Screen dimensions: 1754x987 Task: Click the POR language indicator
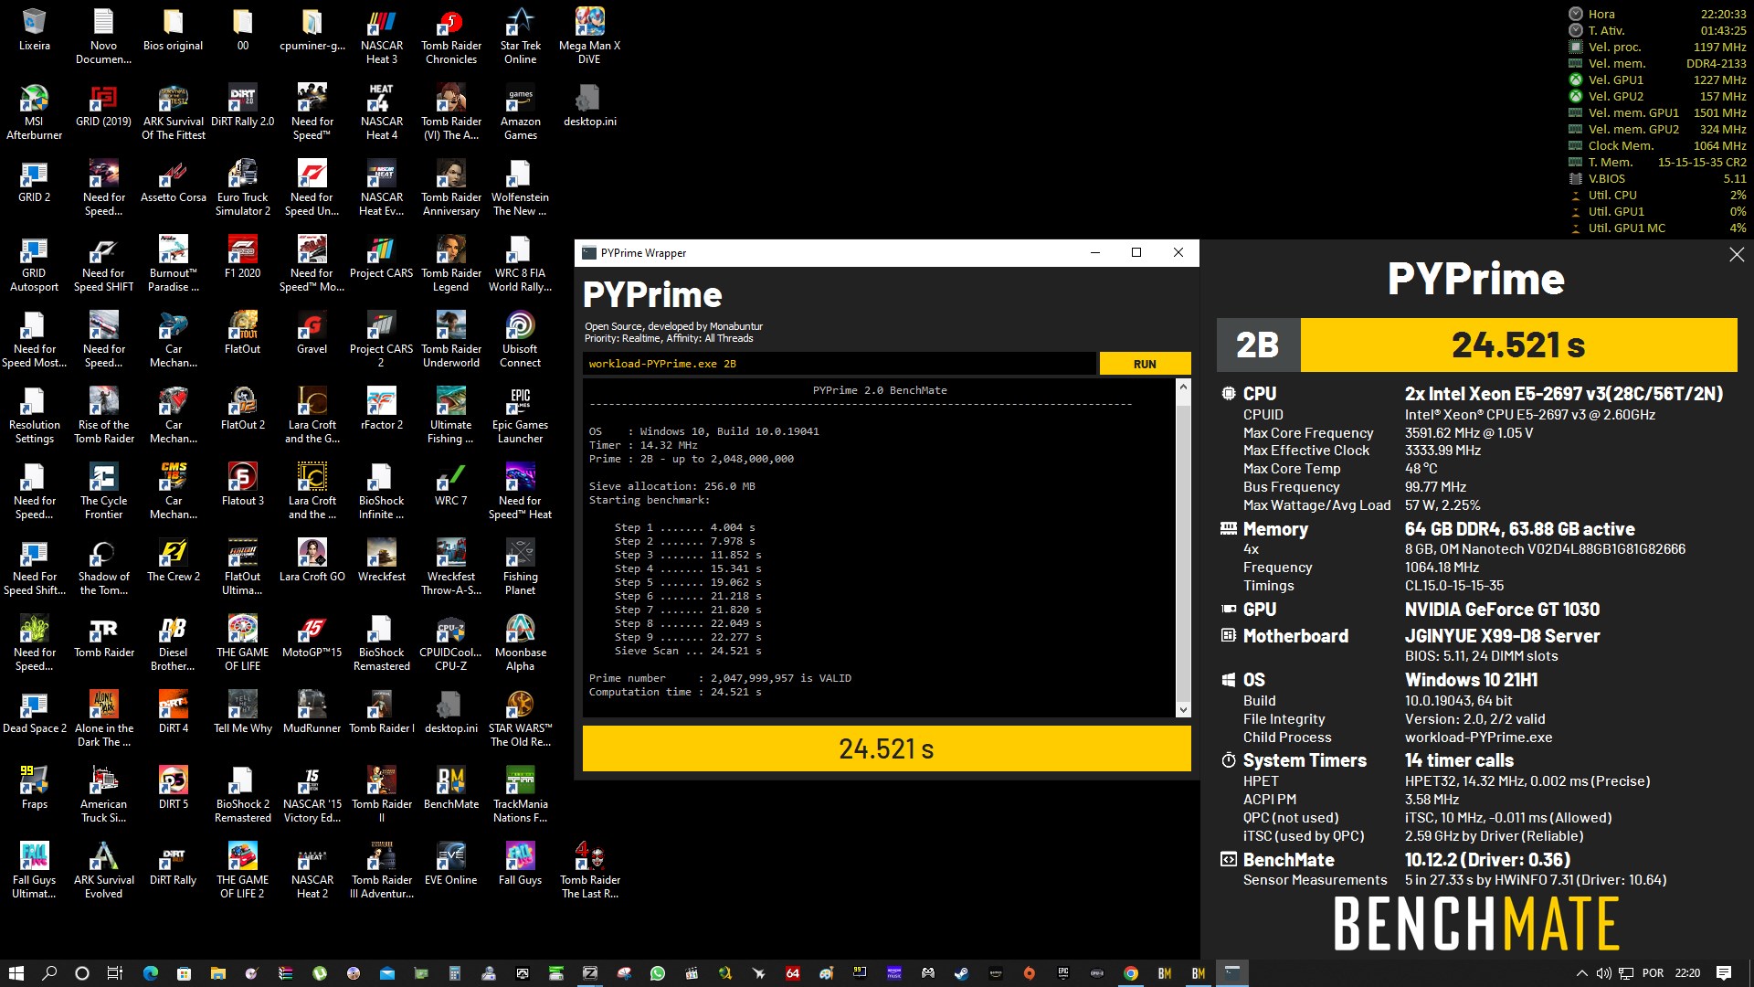[1653, 973]
